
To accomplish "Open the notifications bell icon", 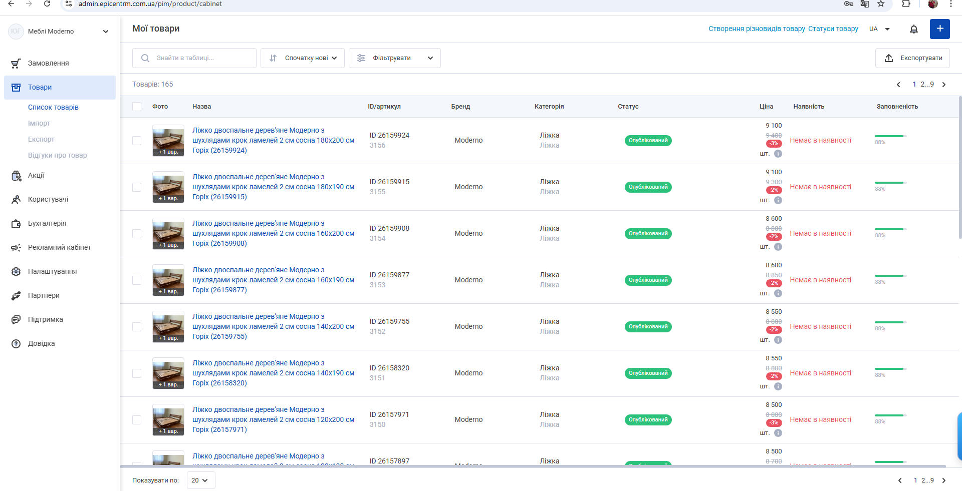I will point(914,29).
